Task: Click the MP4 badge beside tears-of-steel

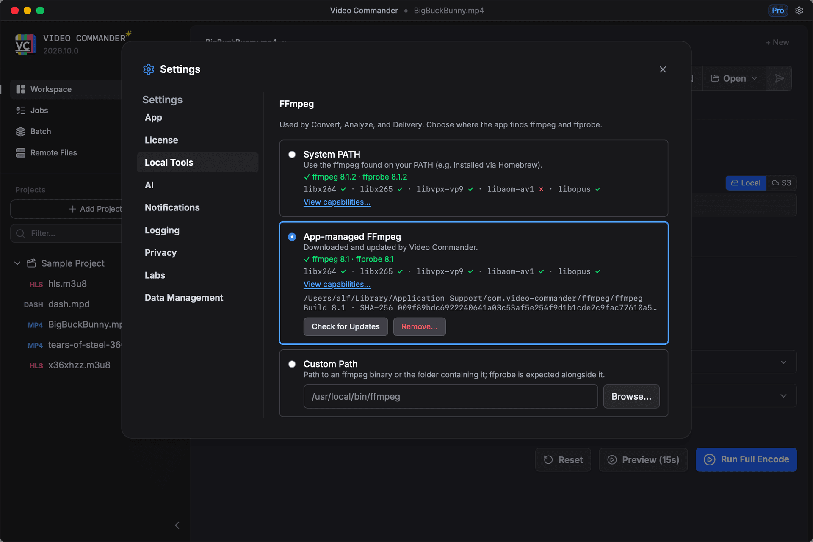Action: 35,345
